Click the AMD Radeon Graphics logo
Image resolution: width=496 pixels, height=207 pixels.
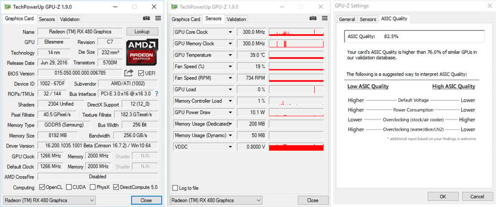point(142,52)
